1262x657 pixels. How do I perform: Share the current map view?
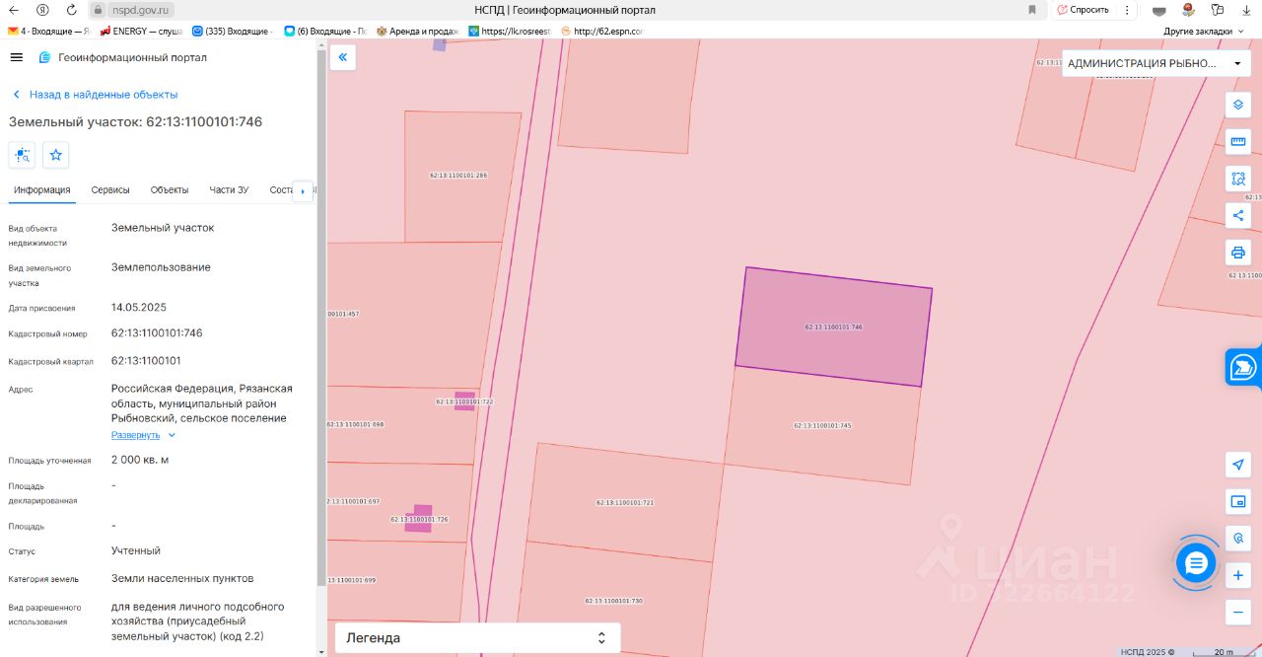tap(1238, 215)
